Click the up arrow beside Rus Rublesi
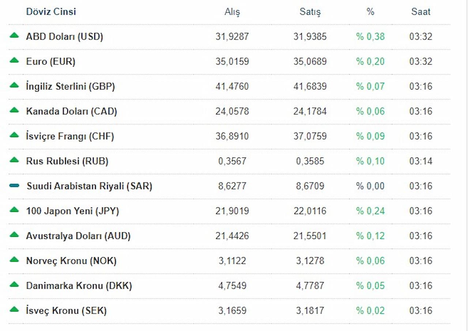468x331 pixels. tap(14, 160)
